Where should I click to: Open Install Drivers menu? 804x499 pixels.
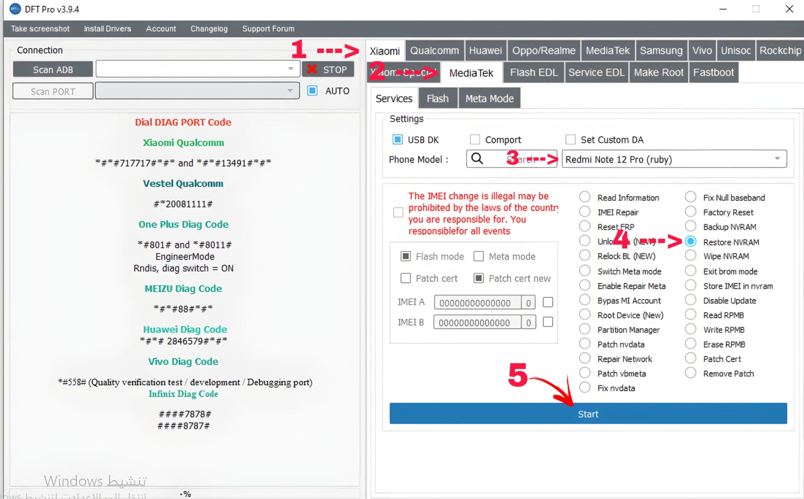point(107,29)
